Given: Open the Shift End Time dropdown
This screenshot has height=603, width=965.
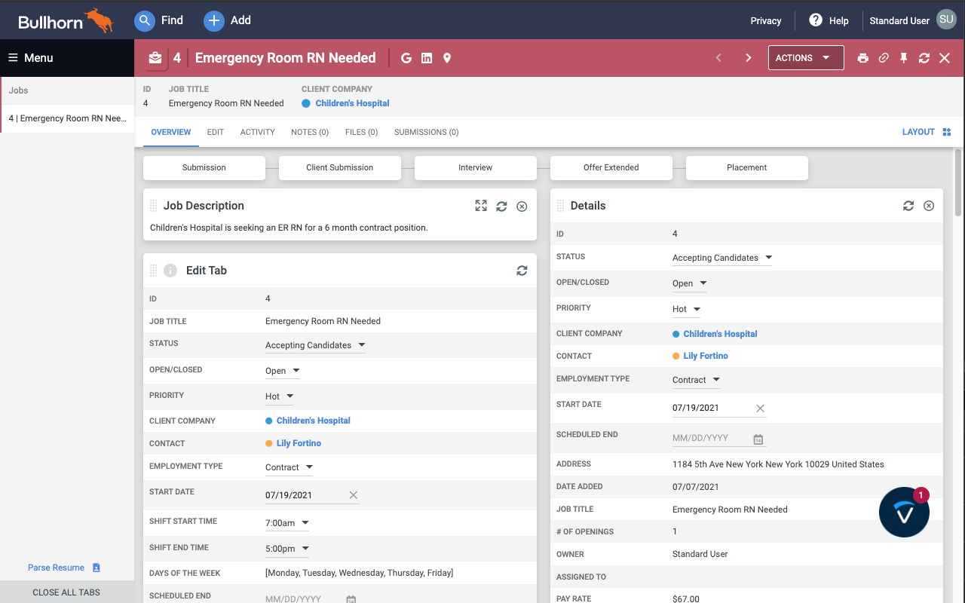Looking at the screenshot, I should pos(286,549).
